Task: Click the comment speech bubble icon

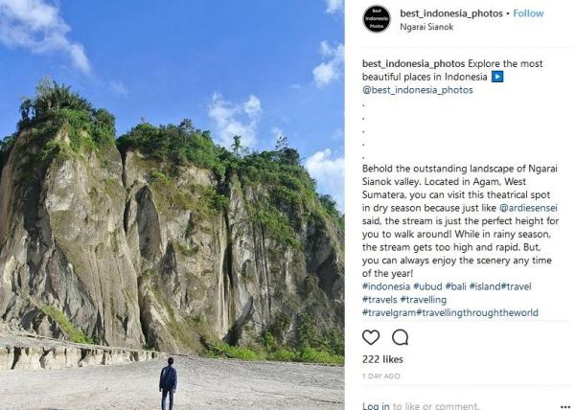Action: click(400, 337)
